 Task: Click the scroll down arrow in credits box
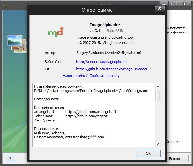coord(158,144)
